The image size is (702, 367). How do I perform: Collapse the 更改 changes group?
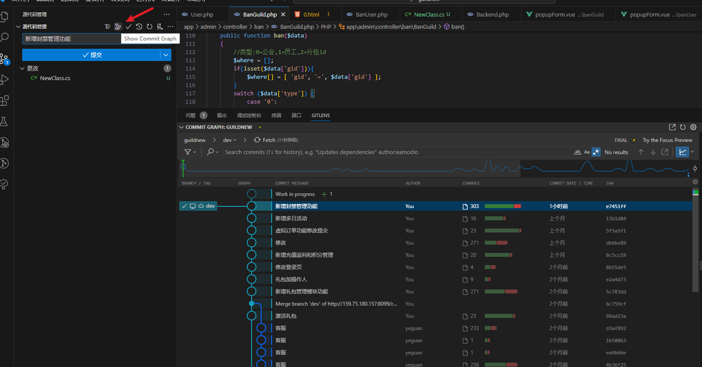22,68
